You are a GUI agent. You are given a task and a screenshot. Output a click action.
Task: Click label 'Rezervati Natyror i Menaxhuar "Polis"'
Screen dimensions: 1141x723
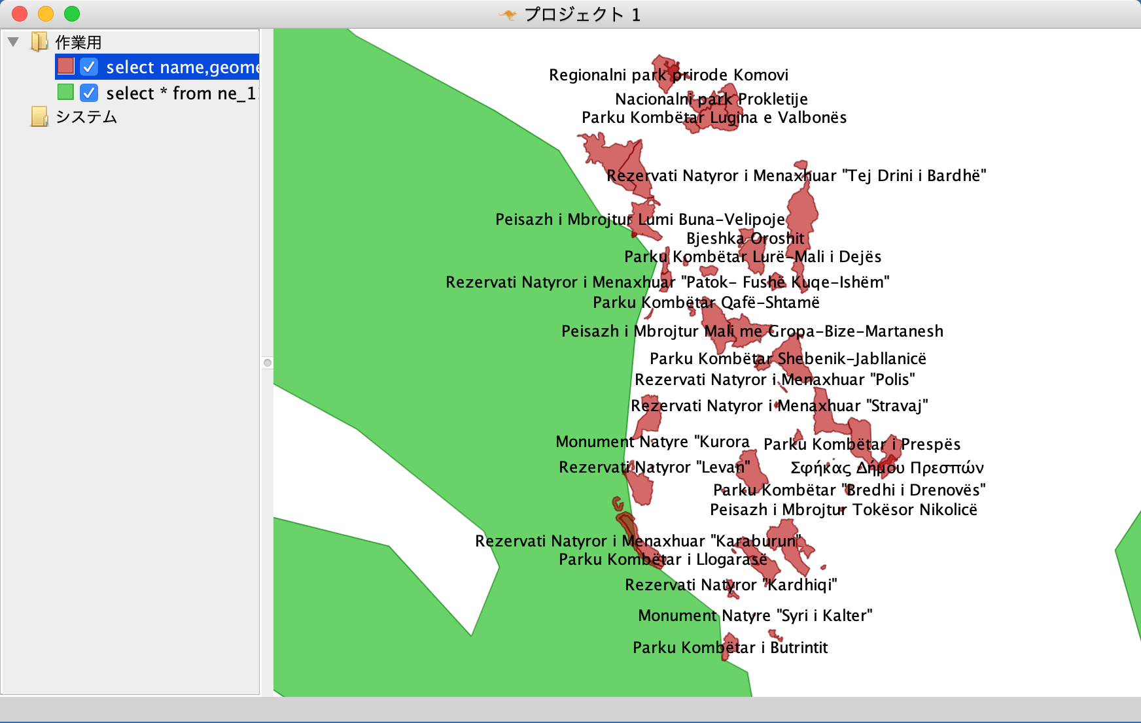pyautogui.click(x=775, y=380)
